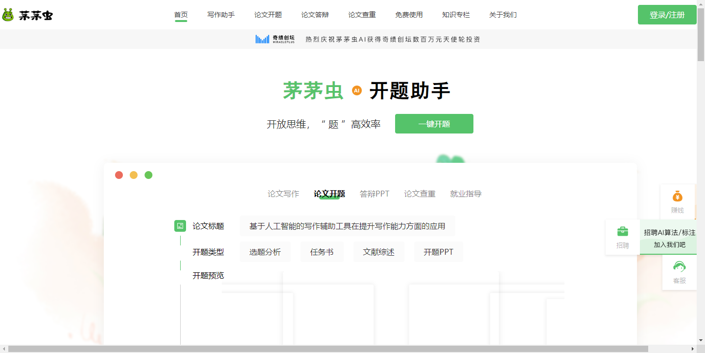Screen dimensions: 705x353
Task: Click the orange AI badge icon
Action: [x=357, y=90]
